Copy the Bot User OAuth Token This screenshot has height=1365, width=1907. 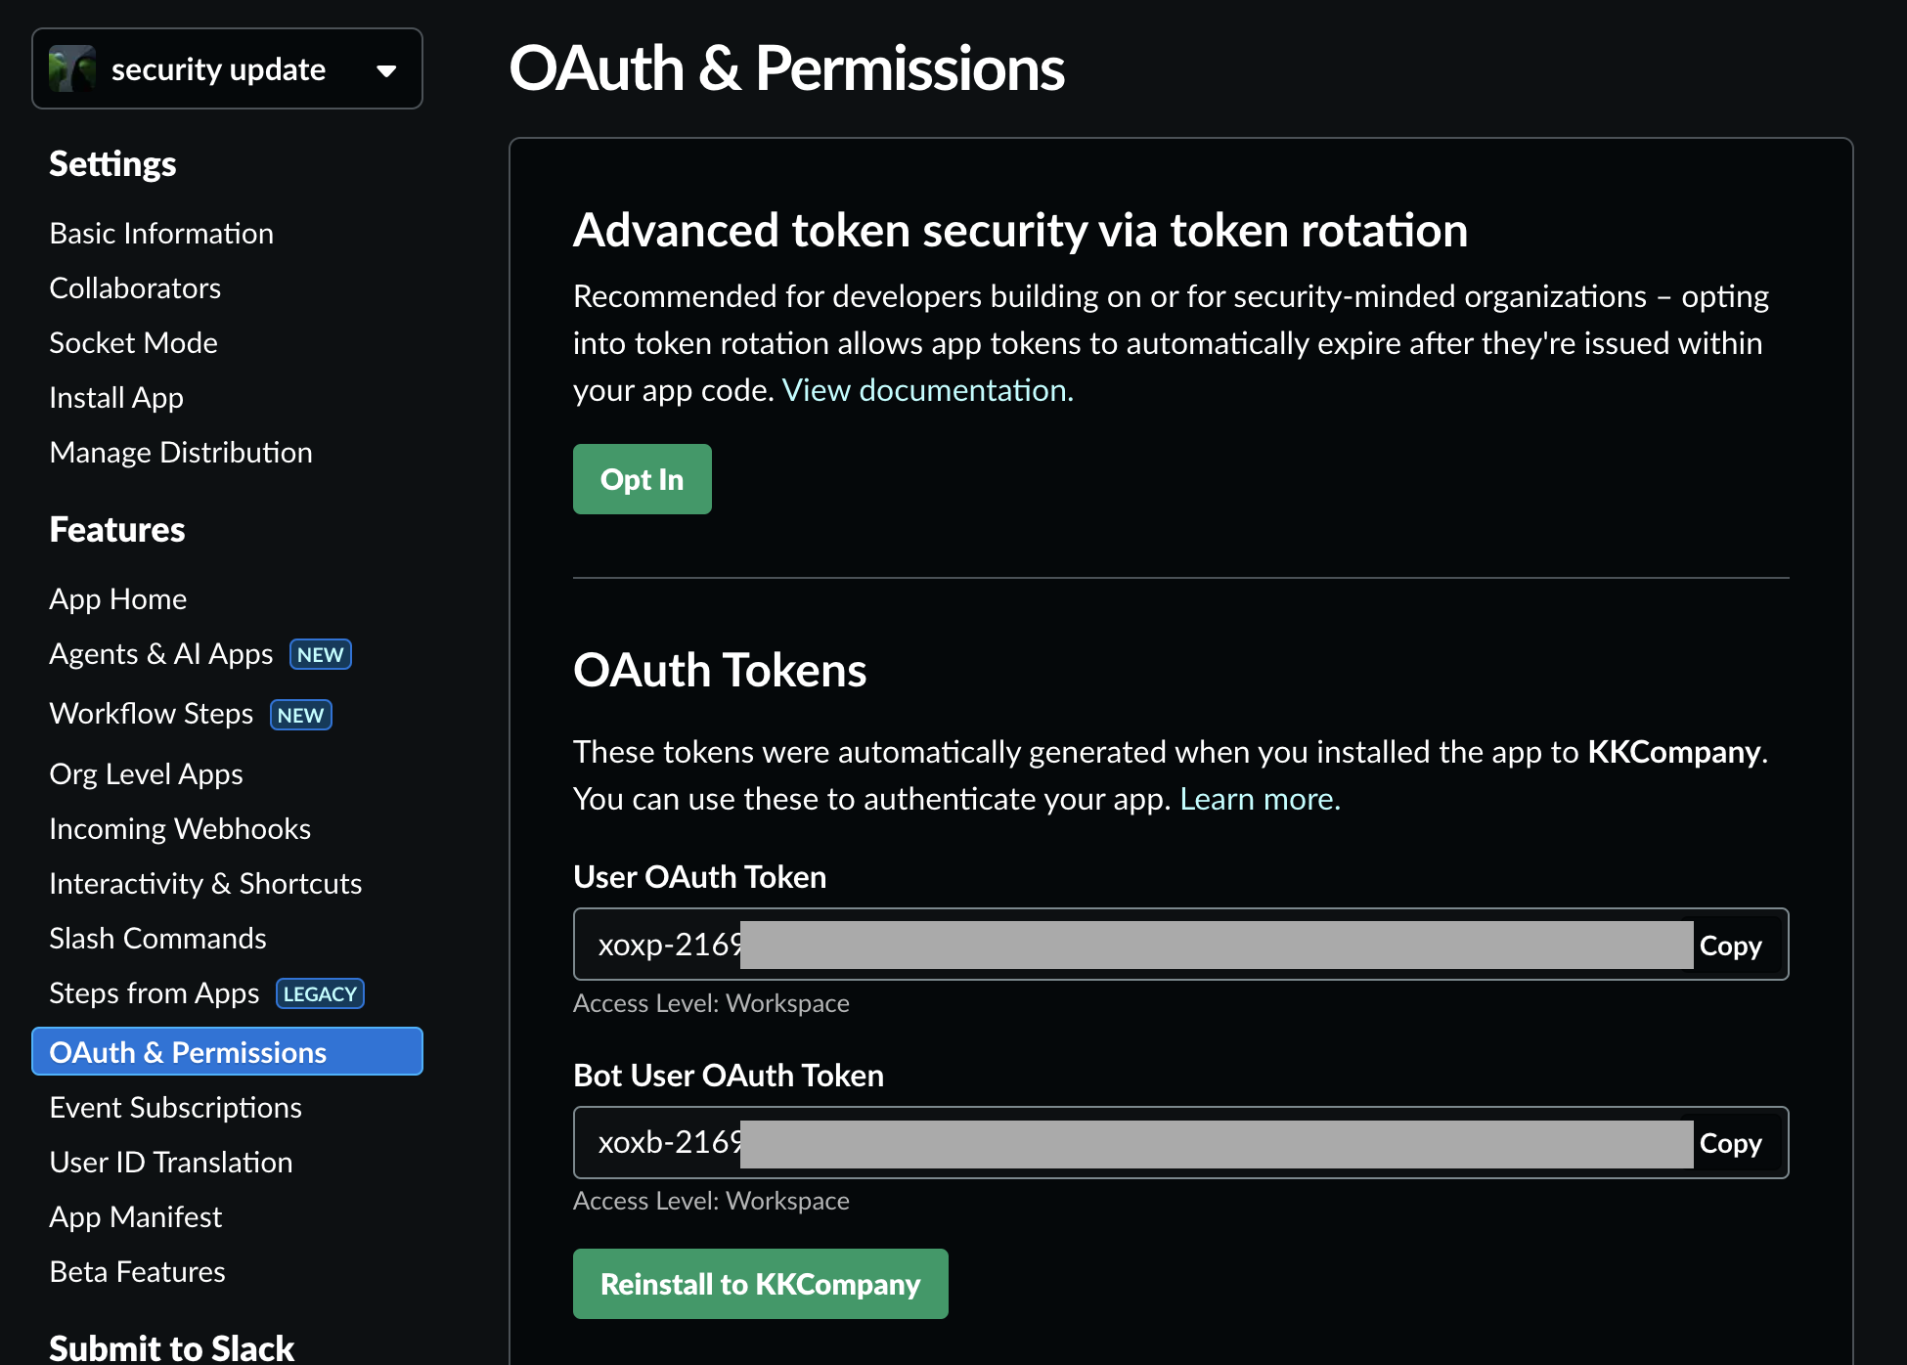1730,1143
